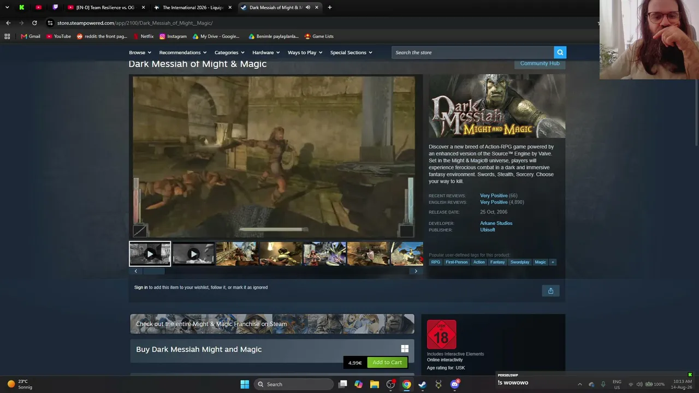Open Task View on the taskbar
The width and height of the screenshot is (699, 393).
pyautogui.click(x=342, y=384)
